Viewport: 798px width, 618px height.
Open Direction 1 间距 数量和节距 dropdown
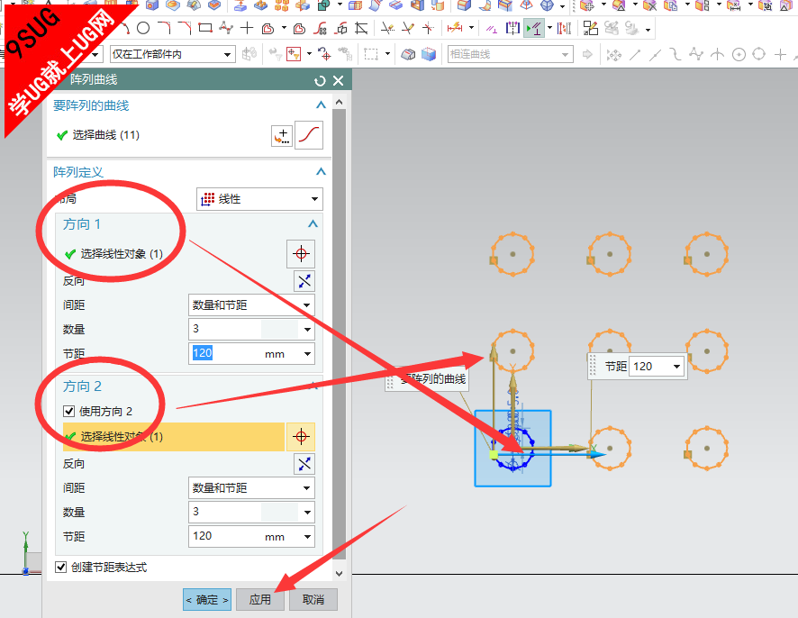point(251,304)
